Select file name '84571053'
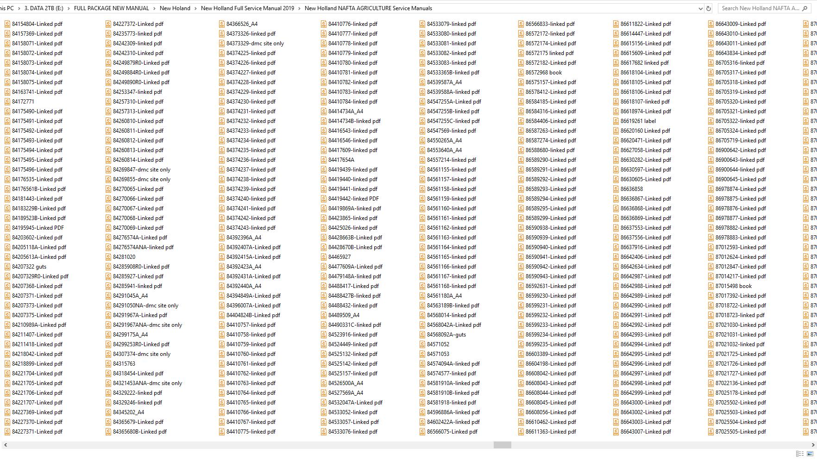The width and height of the screenshot is (817, 459). [438, 354]
